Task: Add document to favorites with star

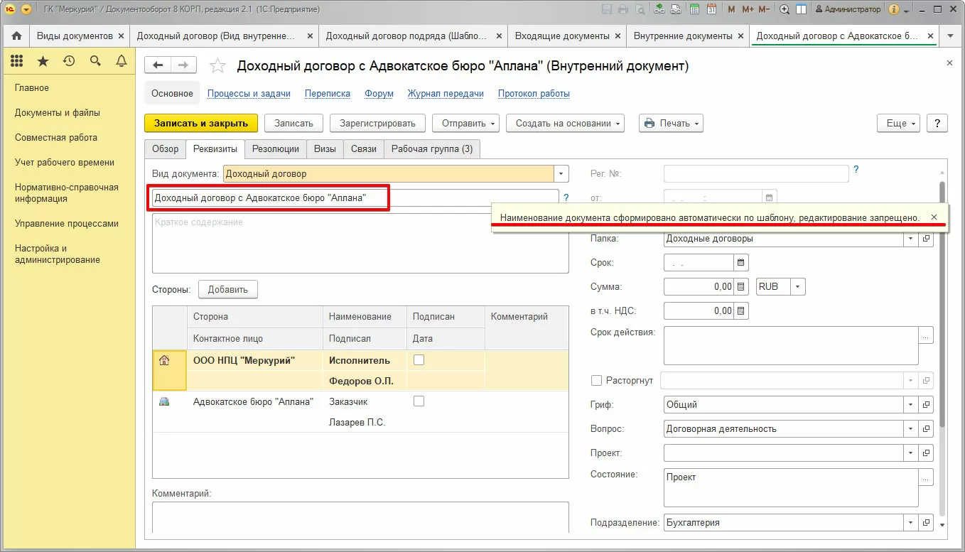Action: coord(217,66)
